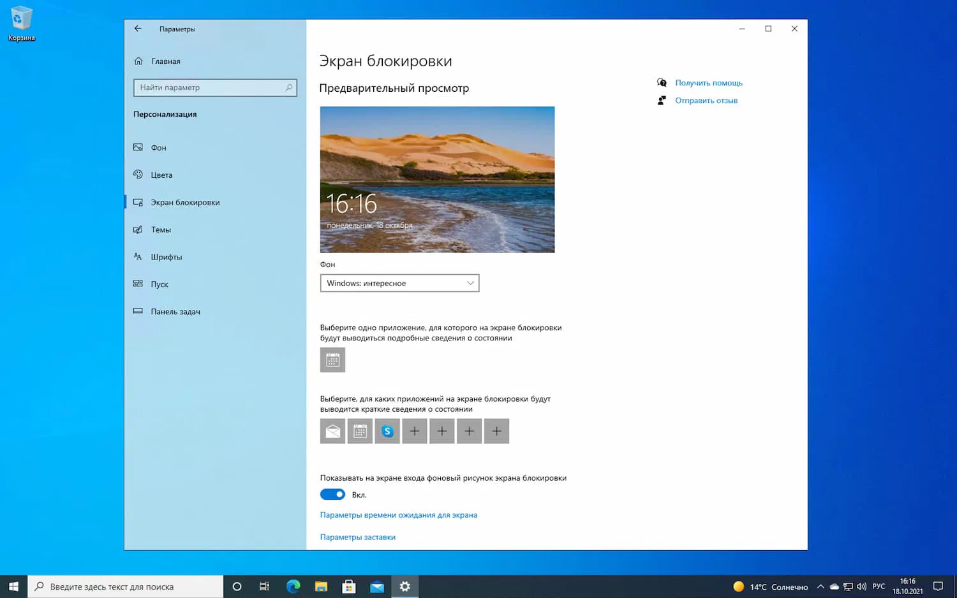This screenshot has width=957, height=598.
Task: Open the network tray icon
Action: click(848, 587)
